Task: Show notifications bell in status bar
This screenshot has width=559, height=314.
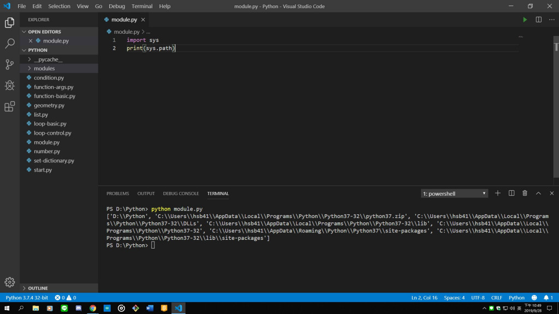Action: coord(548,298)
